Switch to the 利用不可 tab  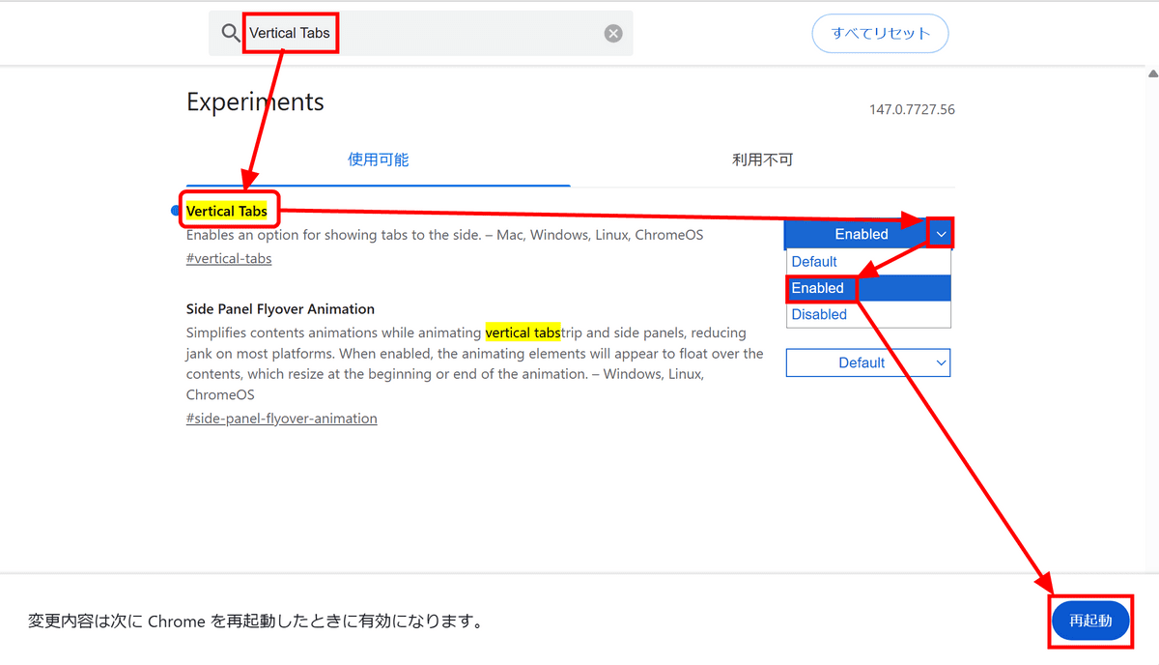pos(762,159)
